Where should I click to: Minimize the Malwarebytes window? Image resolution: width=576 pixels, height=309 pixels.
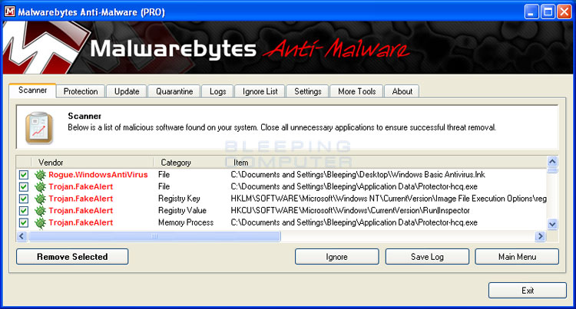[531, 12]
